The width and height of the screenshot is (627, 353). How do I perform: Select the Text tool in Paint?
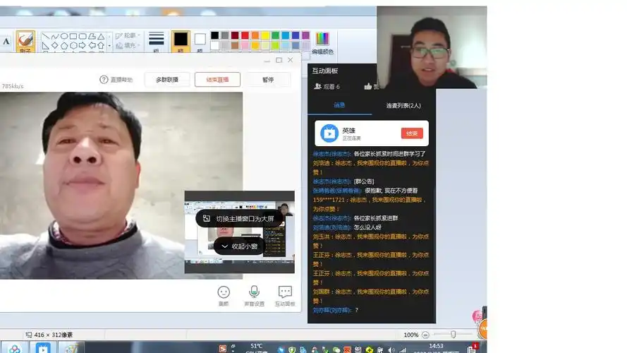pos(6,41)
